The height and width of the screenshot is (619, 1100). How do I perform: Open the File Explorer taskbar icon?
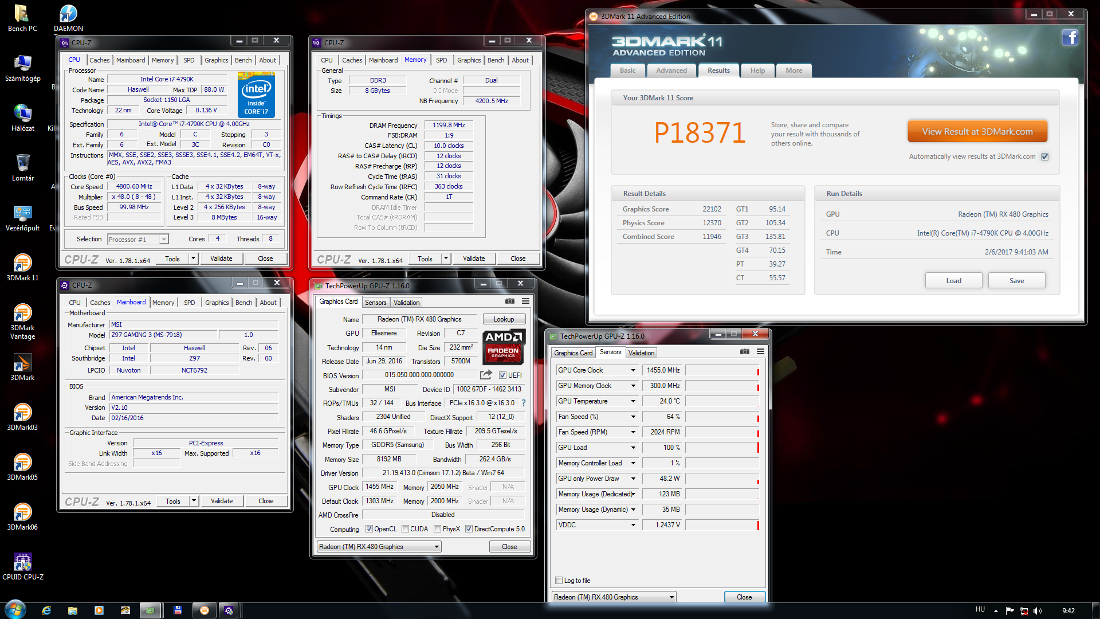[x=73, y=610]
